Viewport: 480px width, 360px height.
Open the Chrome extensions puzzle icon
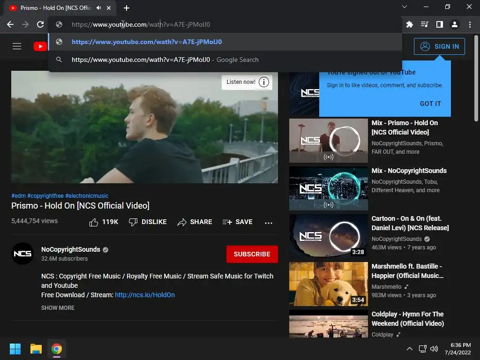[x=410, y=24]
